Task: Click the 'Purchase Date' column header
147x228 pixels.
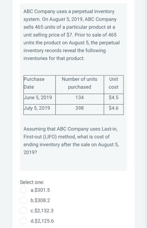Action: [39, 84]
